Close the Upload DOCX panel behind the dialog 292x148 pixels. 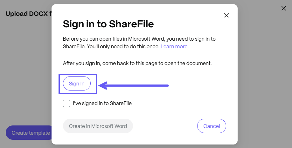pos(284,8)
